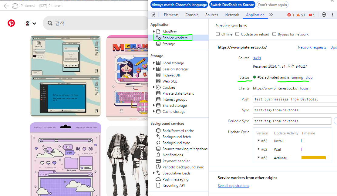Click the yellow Activate timeline bar
The height and width of the screenshot is (196, 337).
[314, 158]
